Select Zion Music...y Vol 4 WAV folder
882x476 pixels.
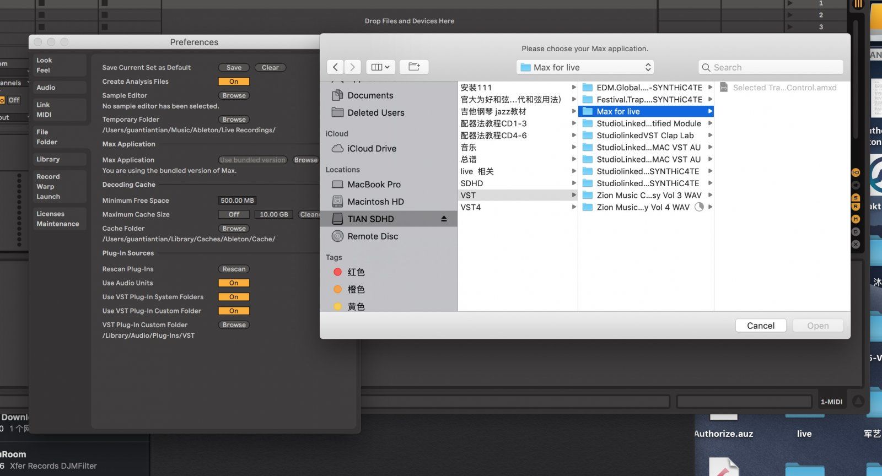pos(646,207)
